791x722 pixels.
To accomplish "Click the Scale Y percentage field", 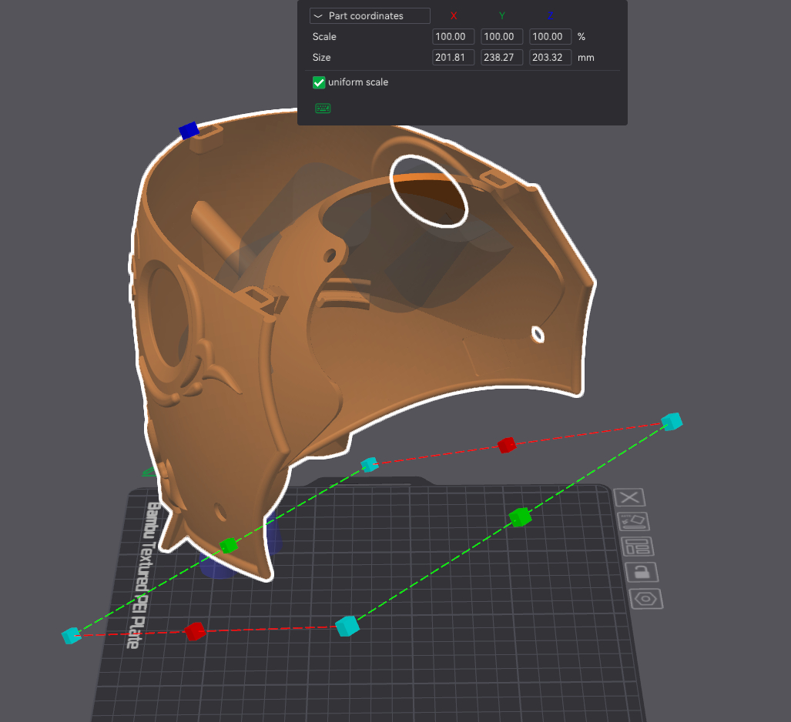I will tap(501, 37).
